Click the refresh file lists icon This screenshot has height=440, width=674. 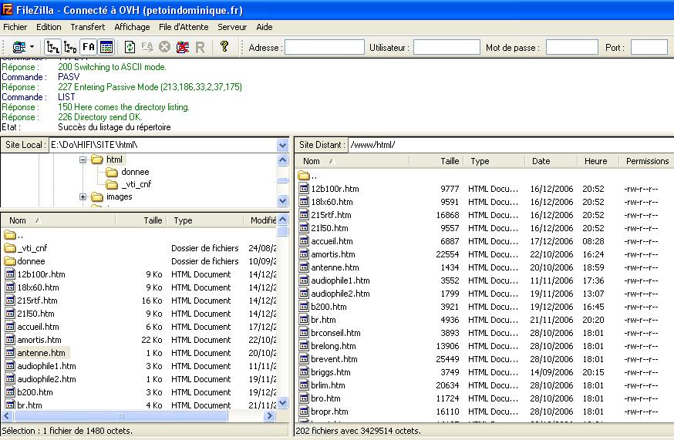(130, 47)
